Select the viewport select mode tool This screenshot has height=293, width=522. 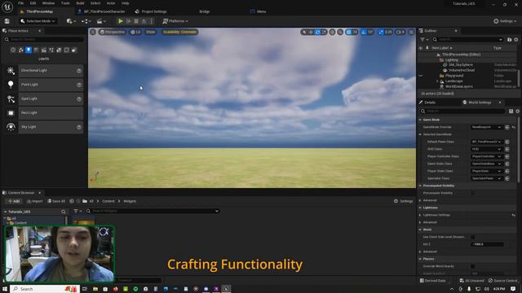coord(303,32)
